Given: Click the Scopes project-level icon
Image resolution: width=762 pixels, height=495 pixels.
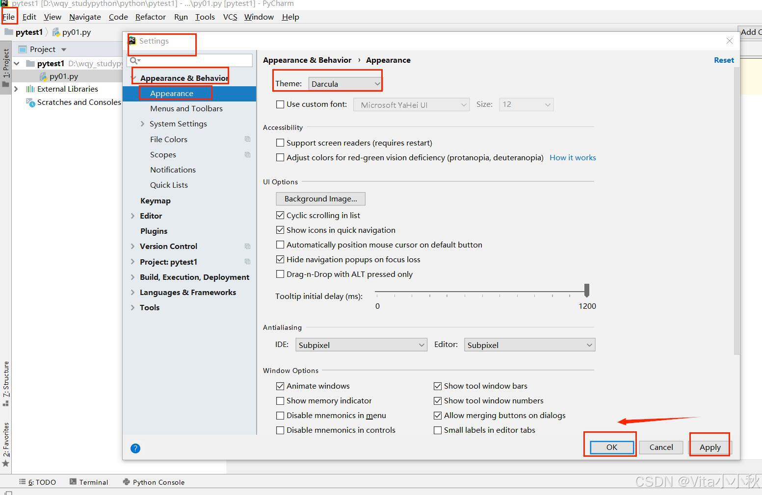Looking at the screenshot, I should 247,154.
